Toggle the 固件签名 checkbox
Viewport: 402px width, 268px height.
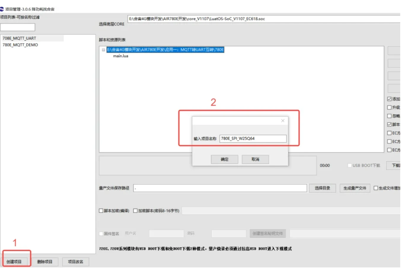[101, 234]
